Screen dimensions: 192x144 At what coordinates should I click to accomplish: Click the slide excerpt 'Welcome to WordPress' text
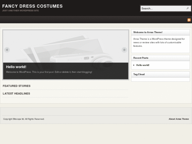tap(49, 72)
